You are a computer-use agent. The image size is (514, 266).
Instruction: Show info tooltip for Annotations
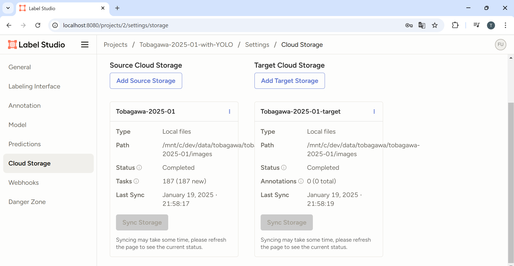pos(301,181)
